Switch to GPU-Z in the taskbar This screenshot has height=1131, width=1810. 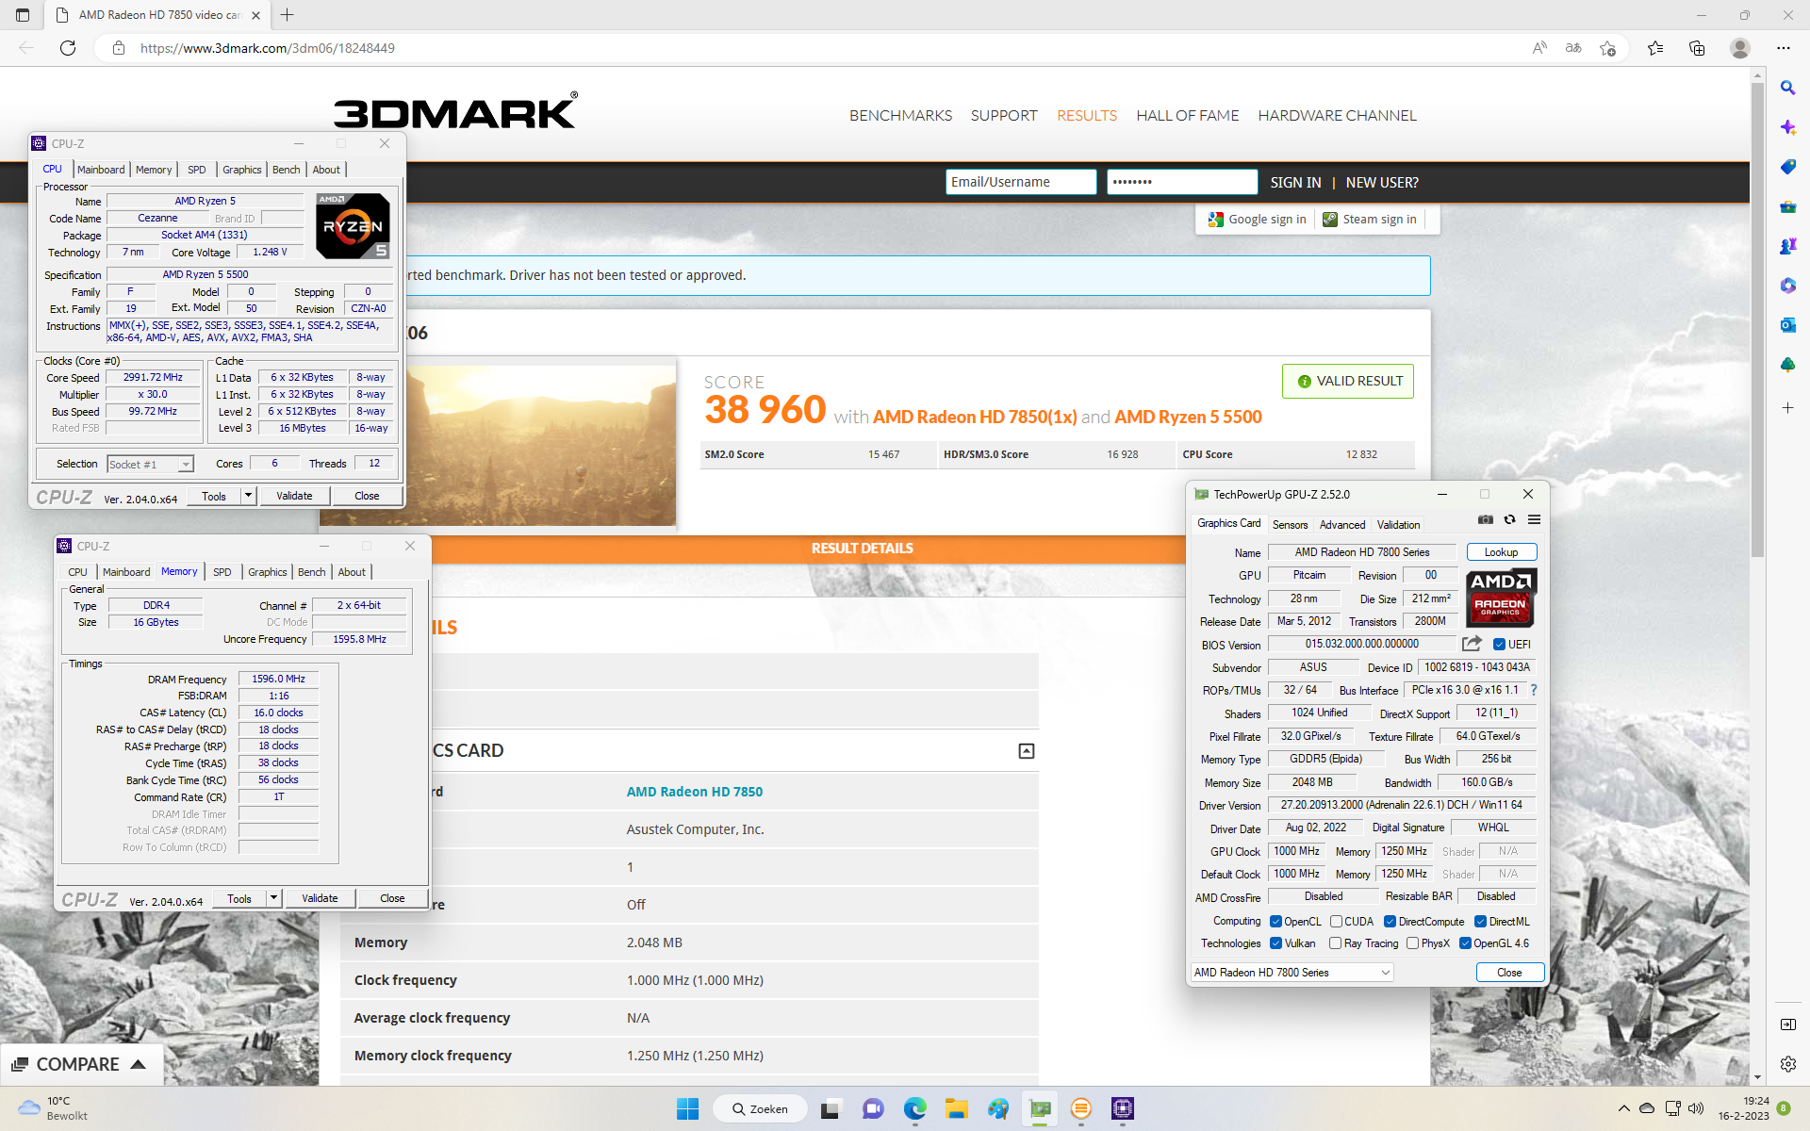pos(1041,1109)
